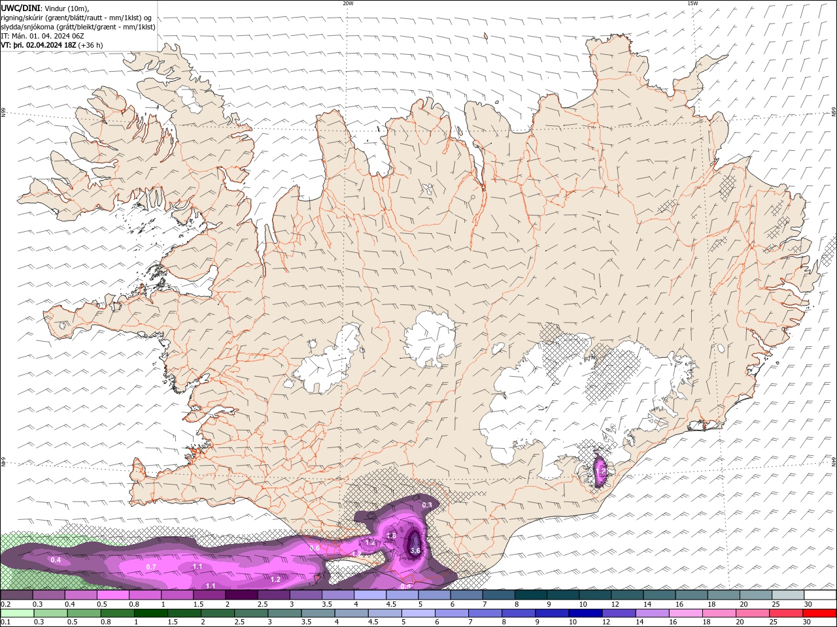
Task: Click the '1.2' value on the southeast glacier
Action: tap(602, 471)
